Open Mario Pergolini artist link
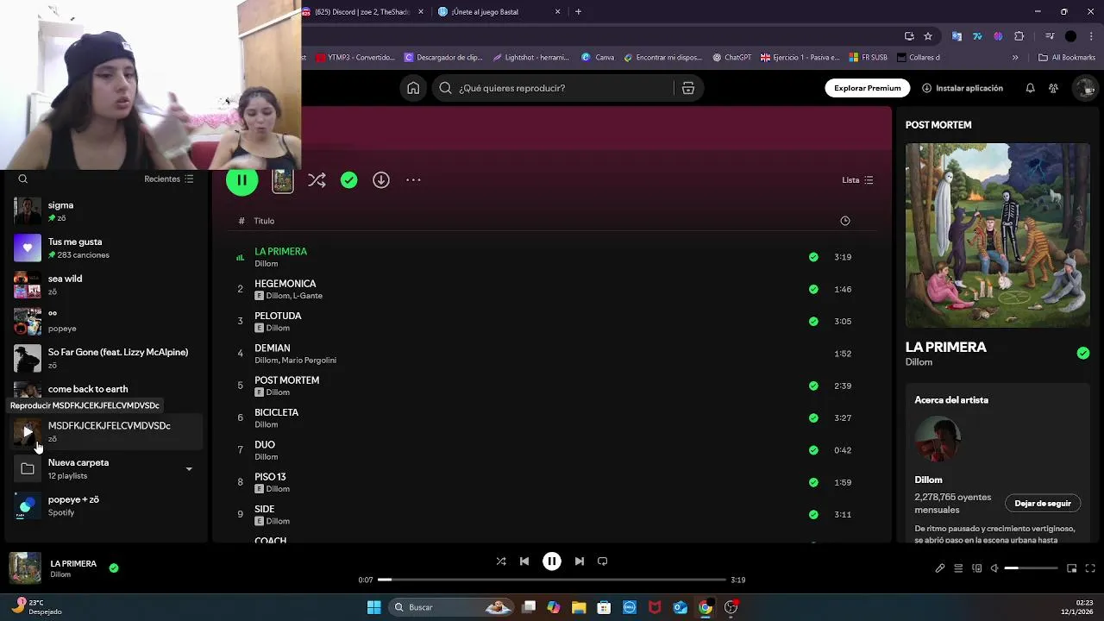1104x621 pixels. pyautogui.click(x=309, y=361)
